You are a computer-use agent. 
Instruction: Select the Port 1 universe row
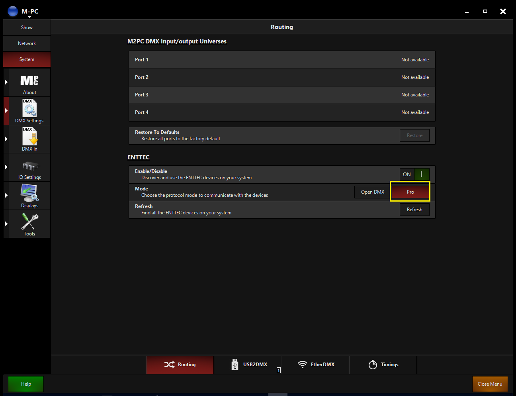[282, 60]
